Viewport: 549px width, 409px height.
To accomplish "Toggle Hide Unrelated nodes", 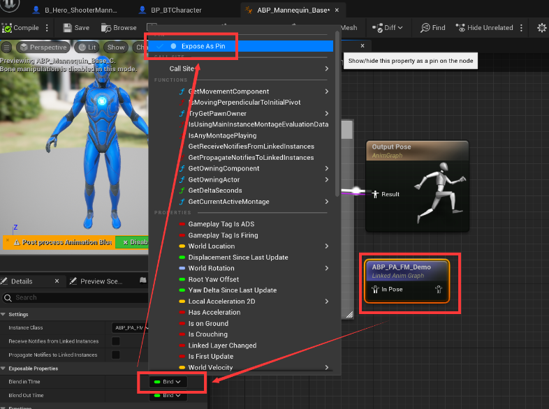I will [x=485, y=28].
